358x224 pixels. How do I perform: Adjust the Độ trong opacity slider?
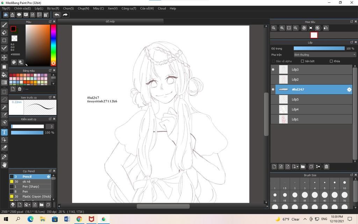[319, 48]
